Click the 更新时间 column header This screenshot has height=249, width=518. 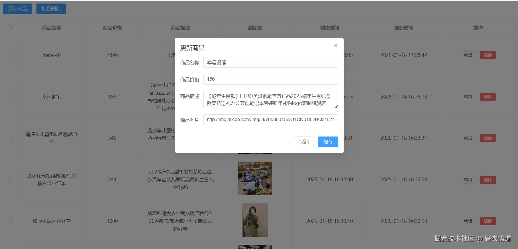404,28
